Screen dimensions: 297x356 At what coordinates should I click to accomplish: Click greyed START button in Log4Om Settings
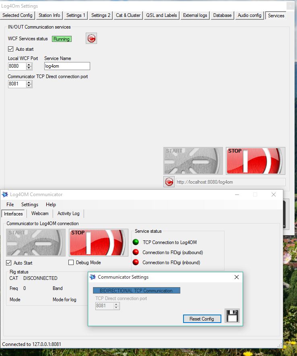(193, 161)
